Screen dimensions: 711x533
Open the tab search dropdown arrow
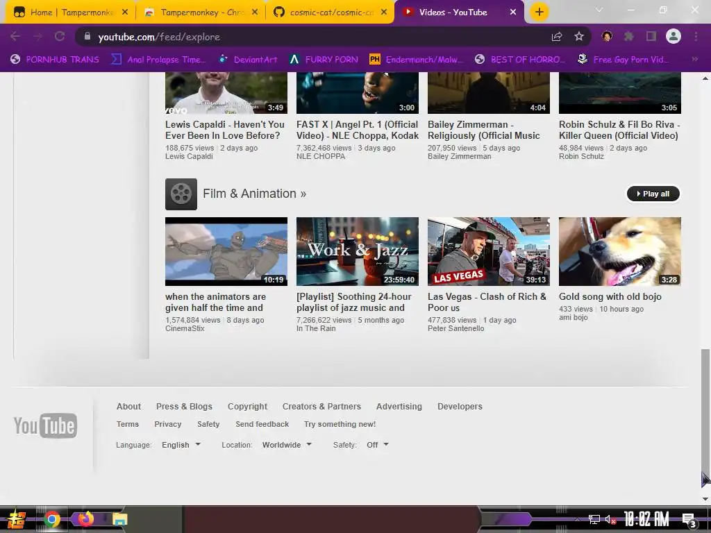599,10
